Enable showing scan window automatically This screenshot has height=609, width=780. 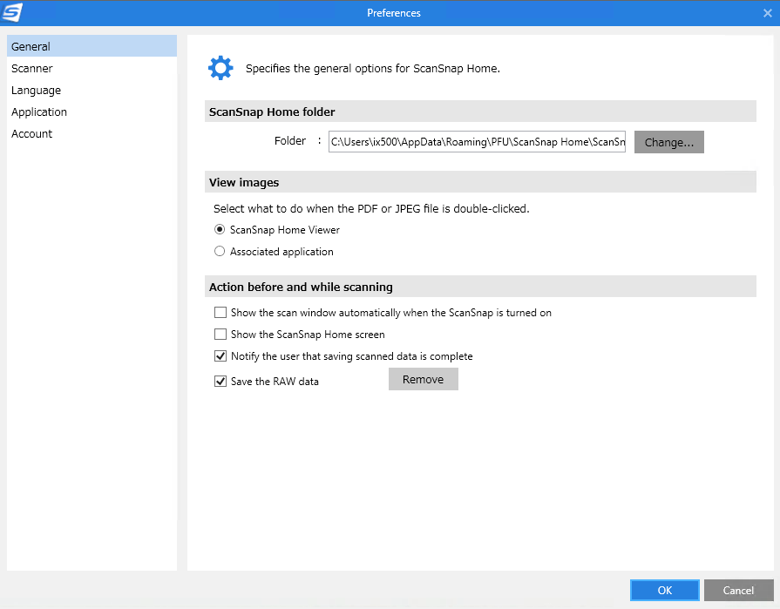[220, 313]
